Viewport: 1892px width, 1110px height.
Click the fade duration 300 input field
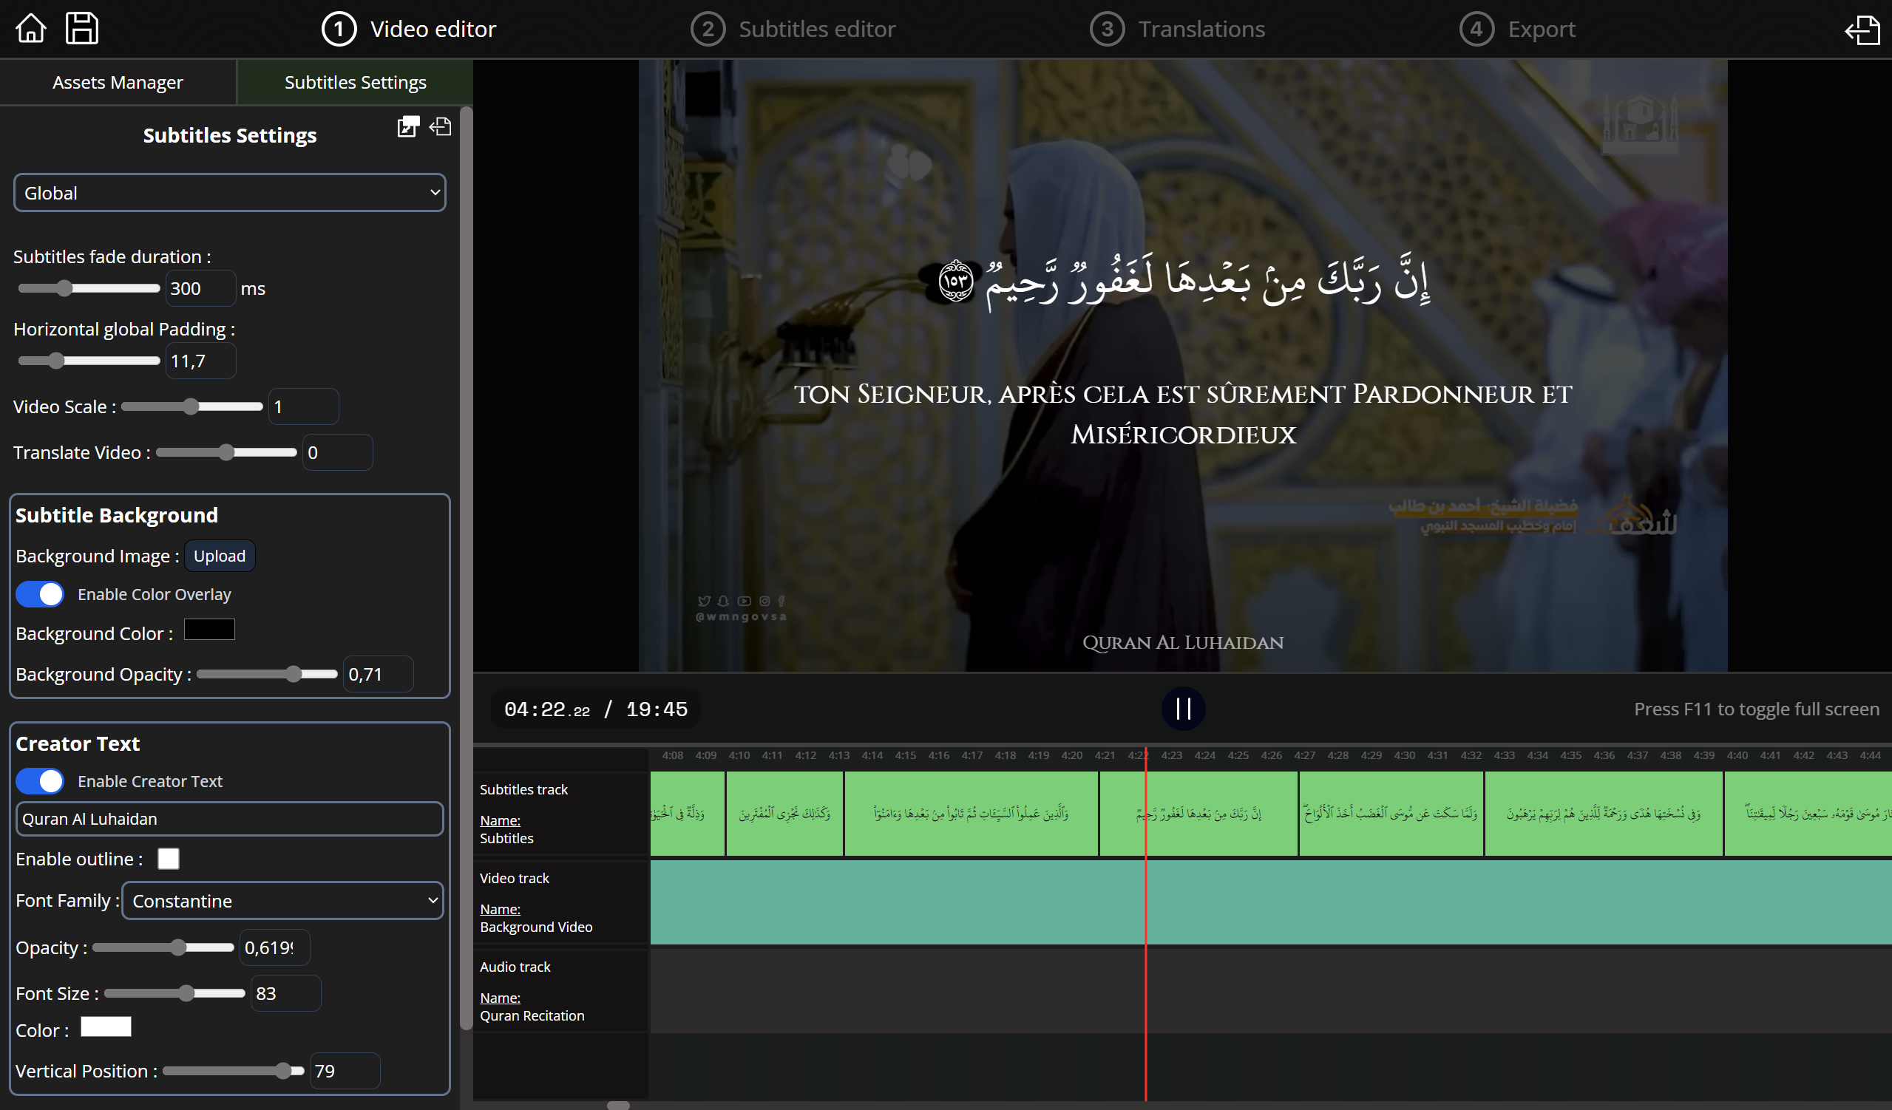point(200,288)
